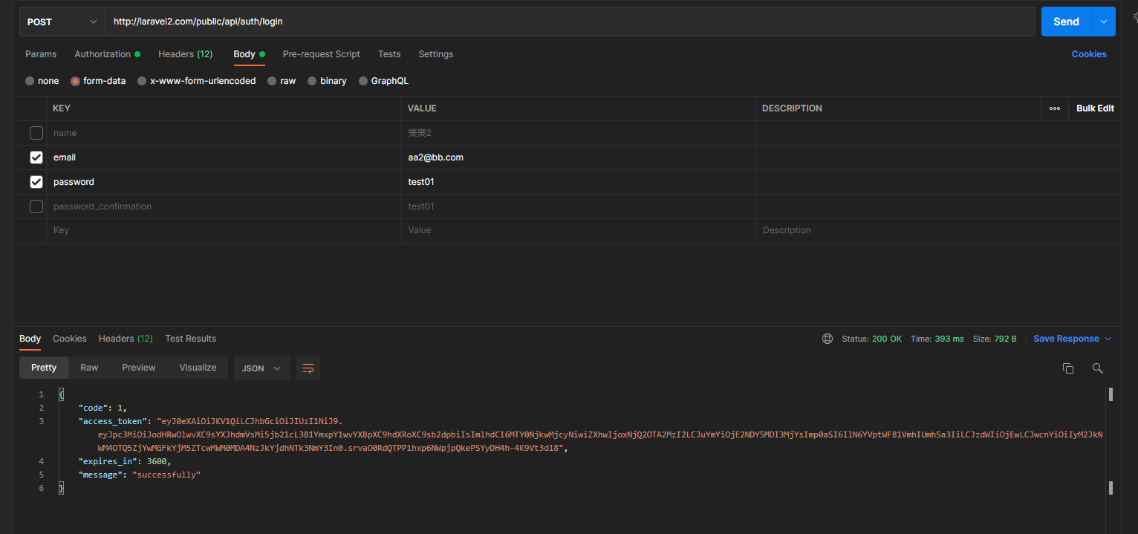Select x-www-form-urlencoded body format
This screenshot has height=534, width=1138.
pyautogui.click(x=142, y=80)
